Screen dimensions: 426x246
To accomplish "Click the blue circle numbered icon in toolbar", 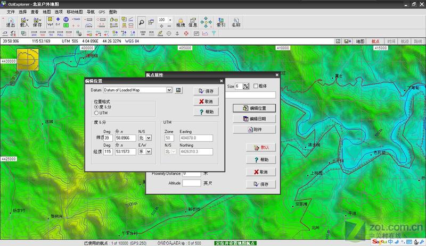I will [x=65, y=19].
